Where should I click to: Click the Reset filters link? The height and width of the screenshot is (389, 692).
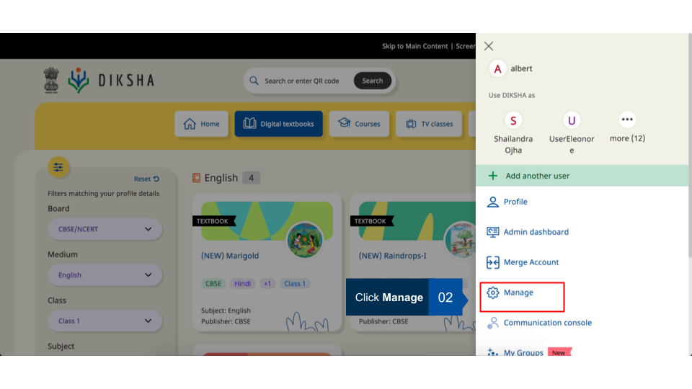146,179
